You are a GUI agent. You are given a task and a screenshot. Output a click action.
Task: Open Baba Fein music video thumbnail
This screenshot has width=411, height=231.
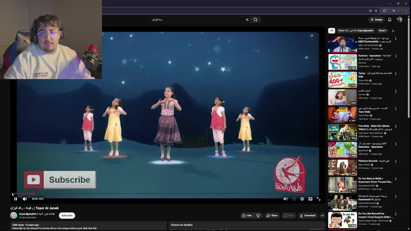(x=342, y=132)
